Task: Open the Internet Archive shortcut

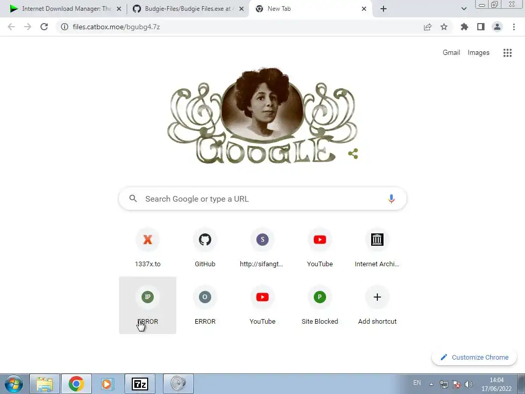Action: coord(377,248)
